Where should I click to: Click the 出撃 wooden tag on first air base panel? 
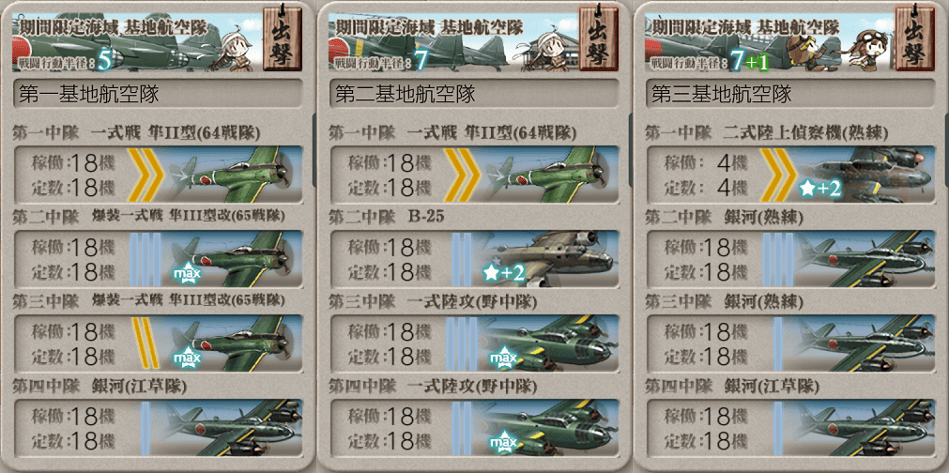[283, 38]
